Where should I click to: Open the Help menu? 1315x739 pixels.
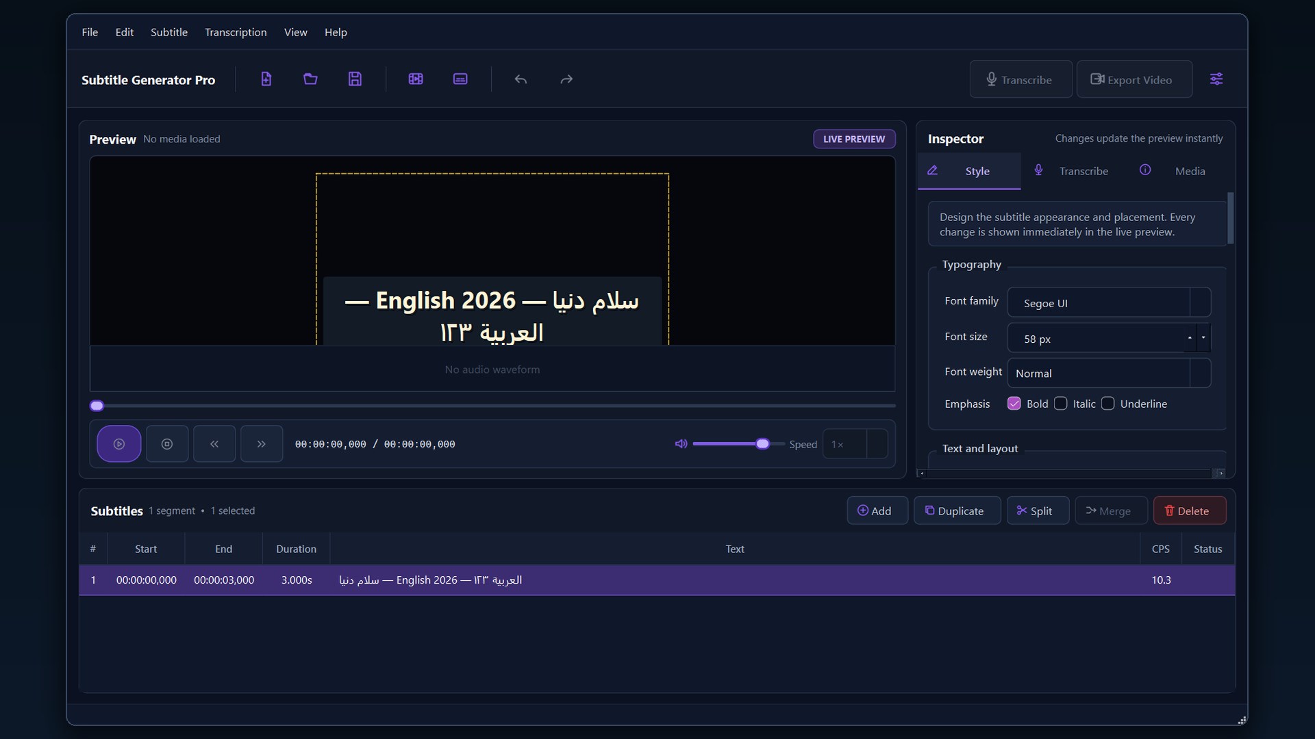point(336,32)
